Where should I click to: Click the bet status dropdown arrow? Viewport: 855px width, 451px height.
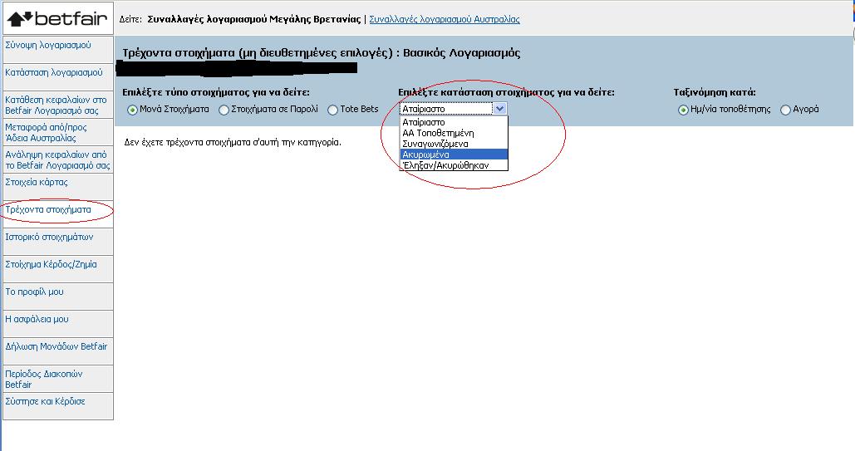500,109
